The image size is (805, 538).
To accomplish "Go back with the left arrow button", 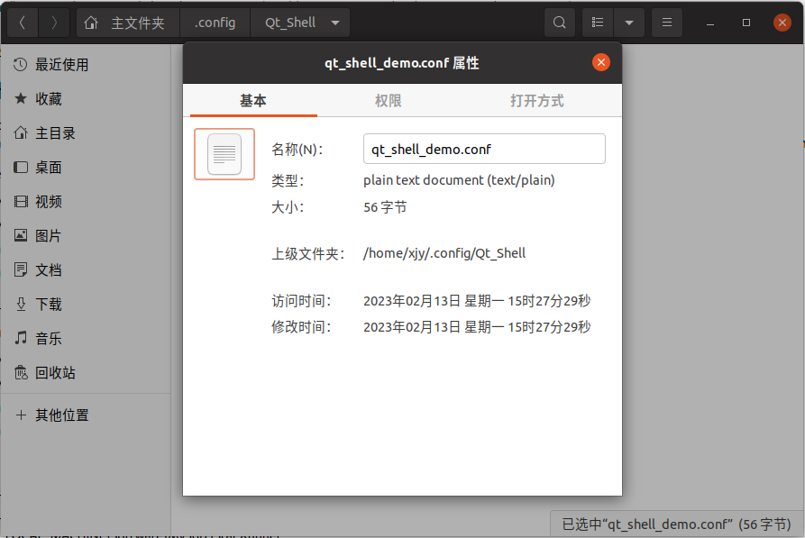I will tap(23, 23).
